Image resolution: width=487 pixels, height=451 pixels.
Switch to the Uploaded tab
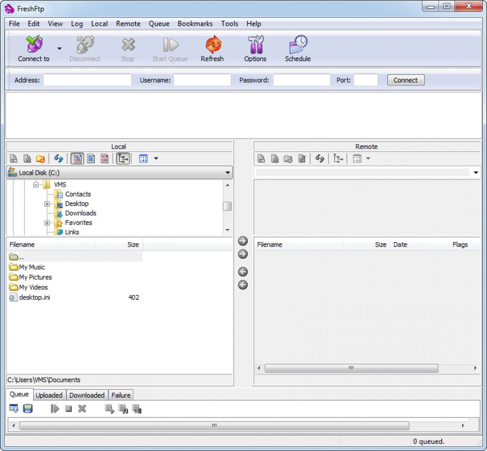(x=49, y=395)
